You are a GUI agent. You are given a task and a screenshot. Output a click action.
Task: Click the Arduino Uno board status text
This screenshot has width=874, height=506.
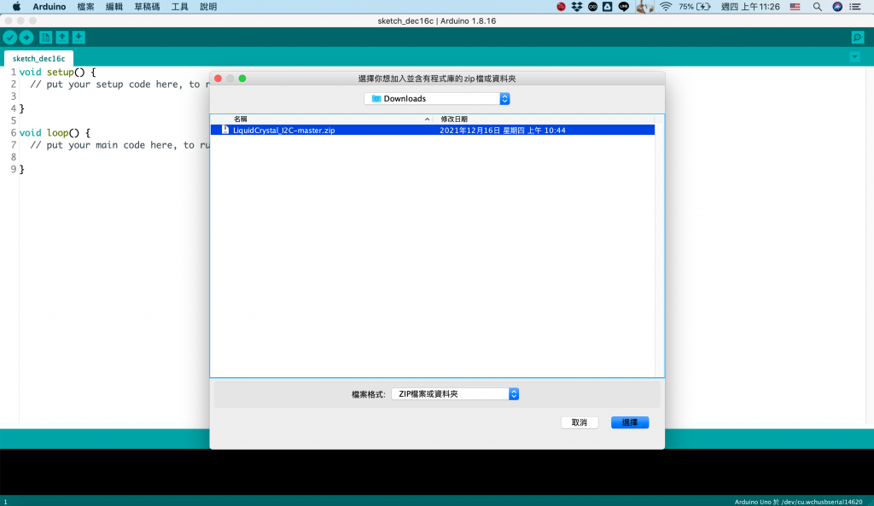coord(798,502)
